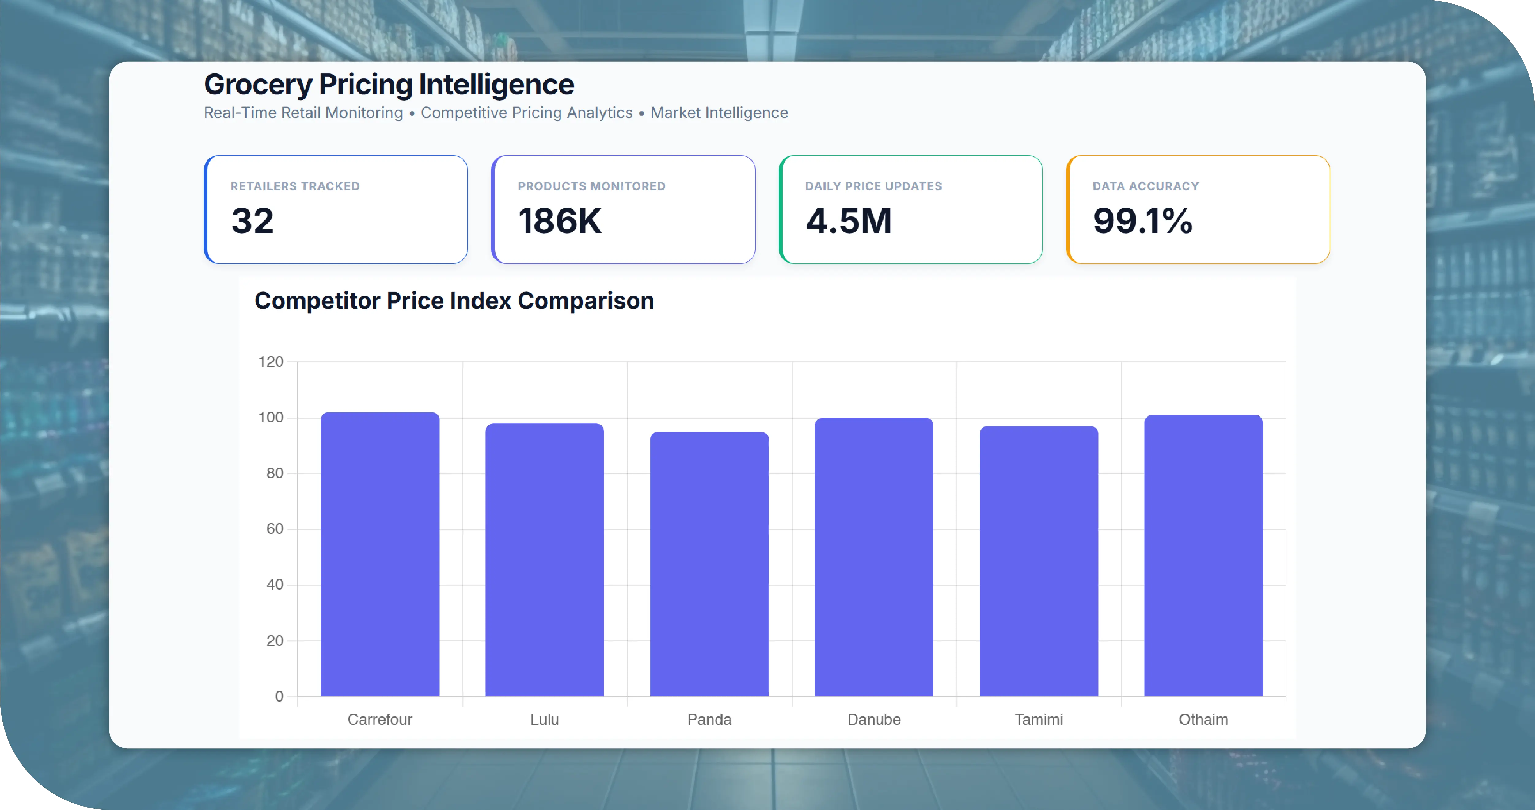Click the 0 y-axis tick label

tap(279, 696)
